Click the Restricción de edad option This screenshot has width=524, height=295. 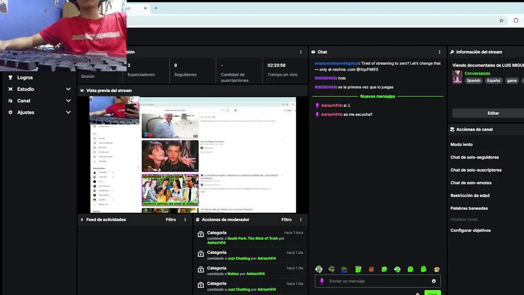470,195
